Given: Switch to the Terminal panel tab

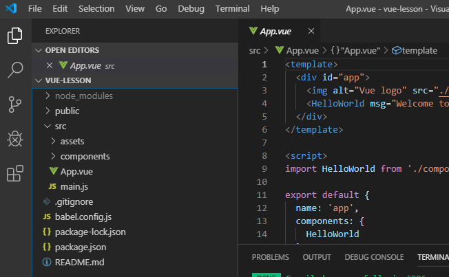Looking at the screenshot, I should click(x=433, y=257).
